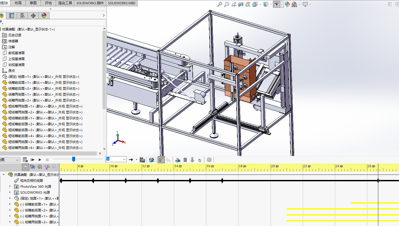This screenshot has height=226, width=399.
Task: Expand PhotoView 360 光源 in timeline tree
Action: (x=10, y=186)
